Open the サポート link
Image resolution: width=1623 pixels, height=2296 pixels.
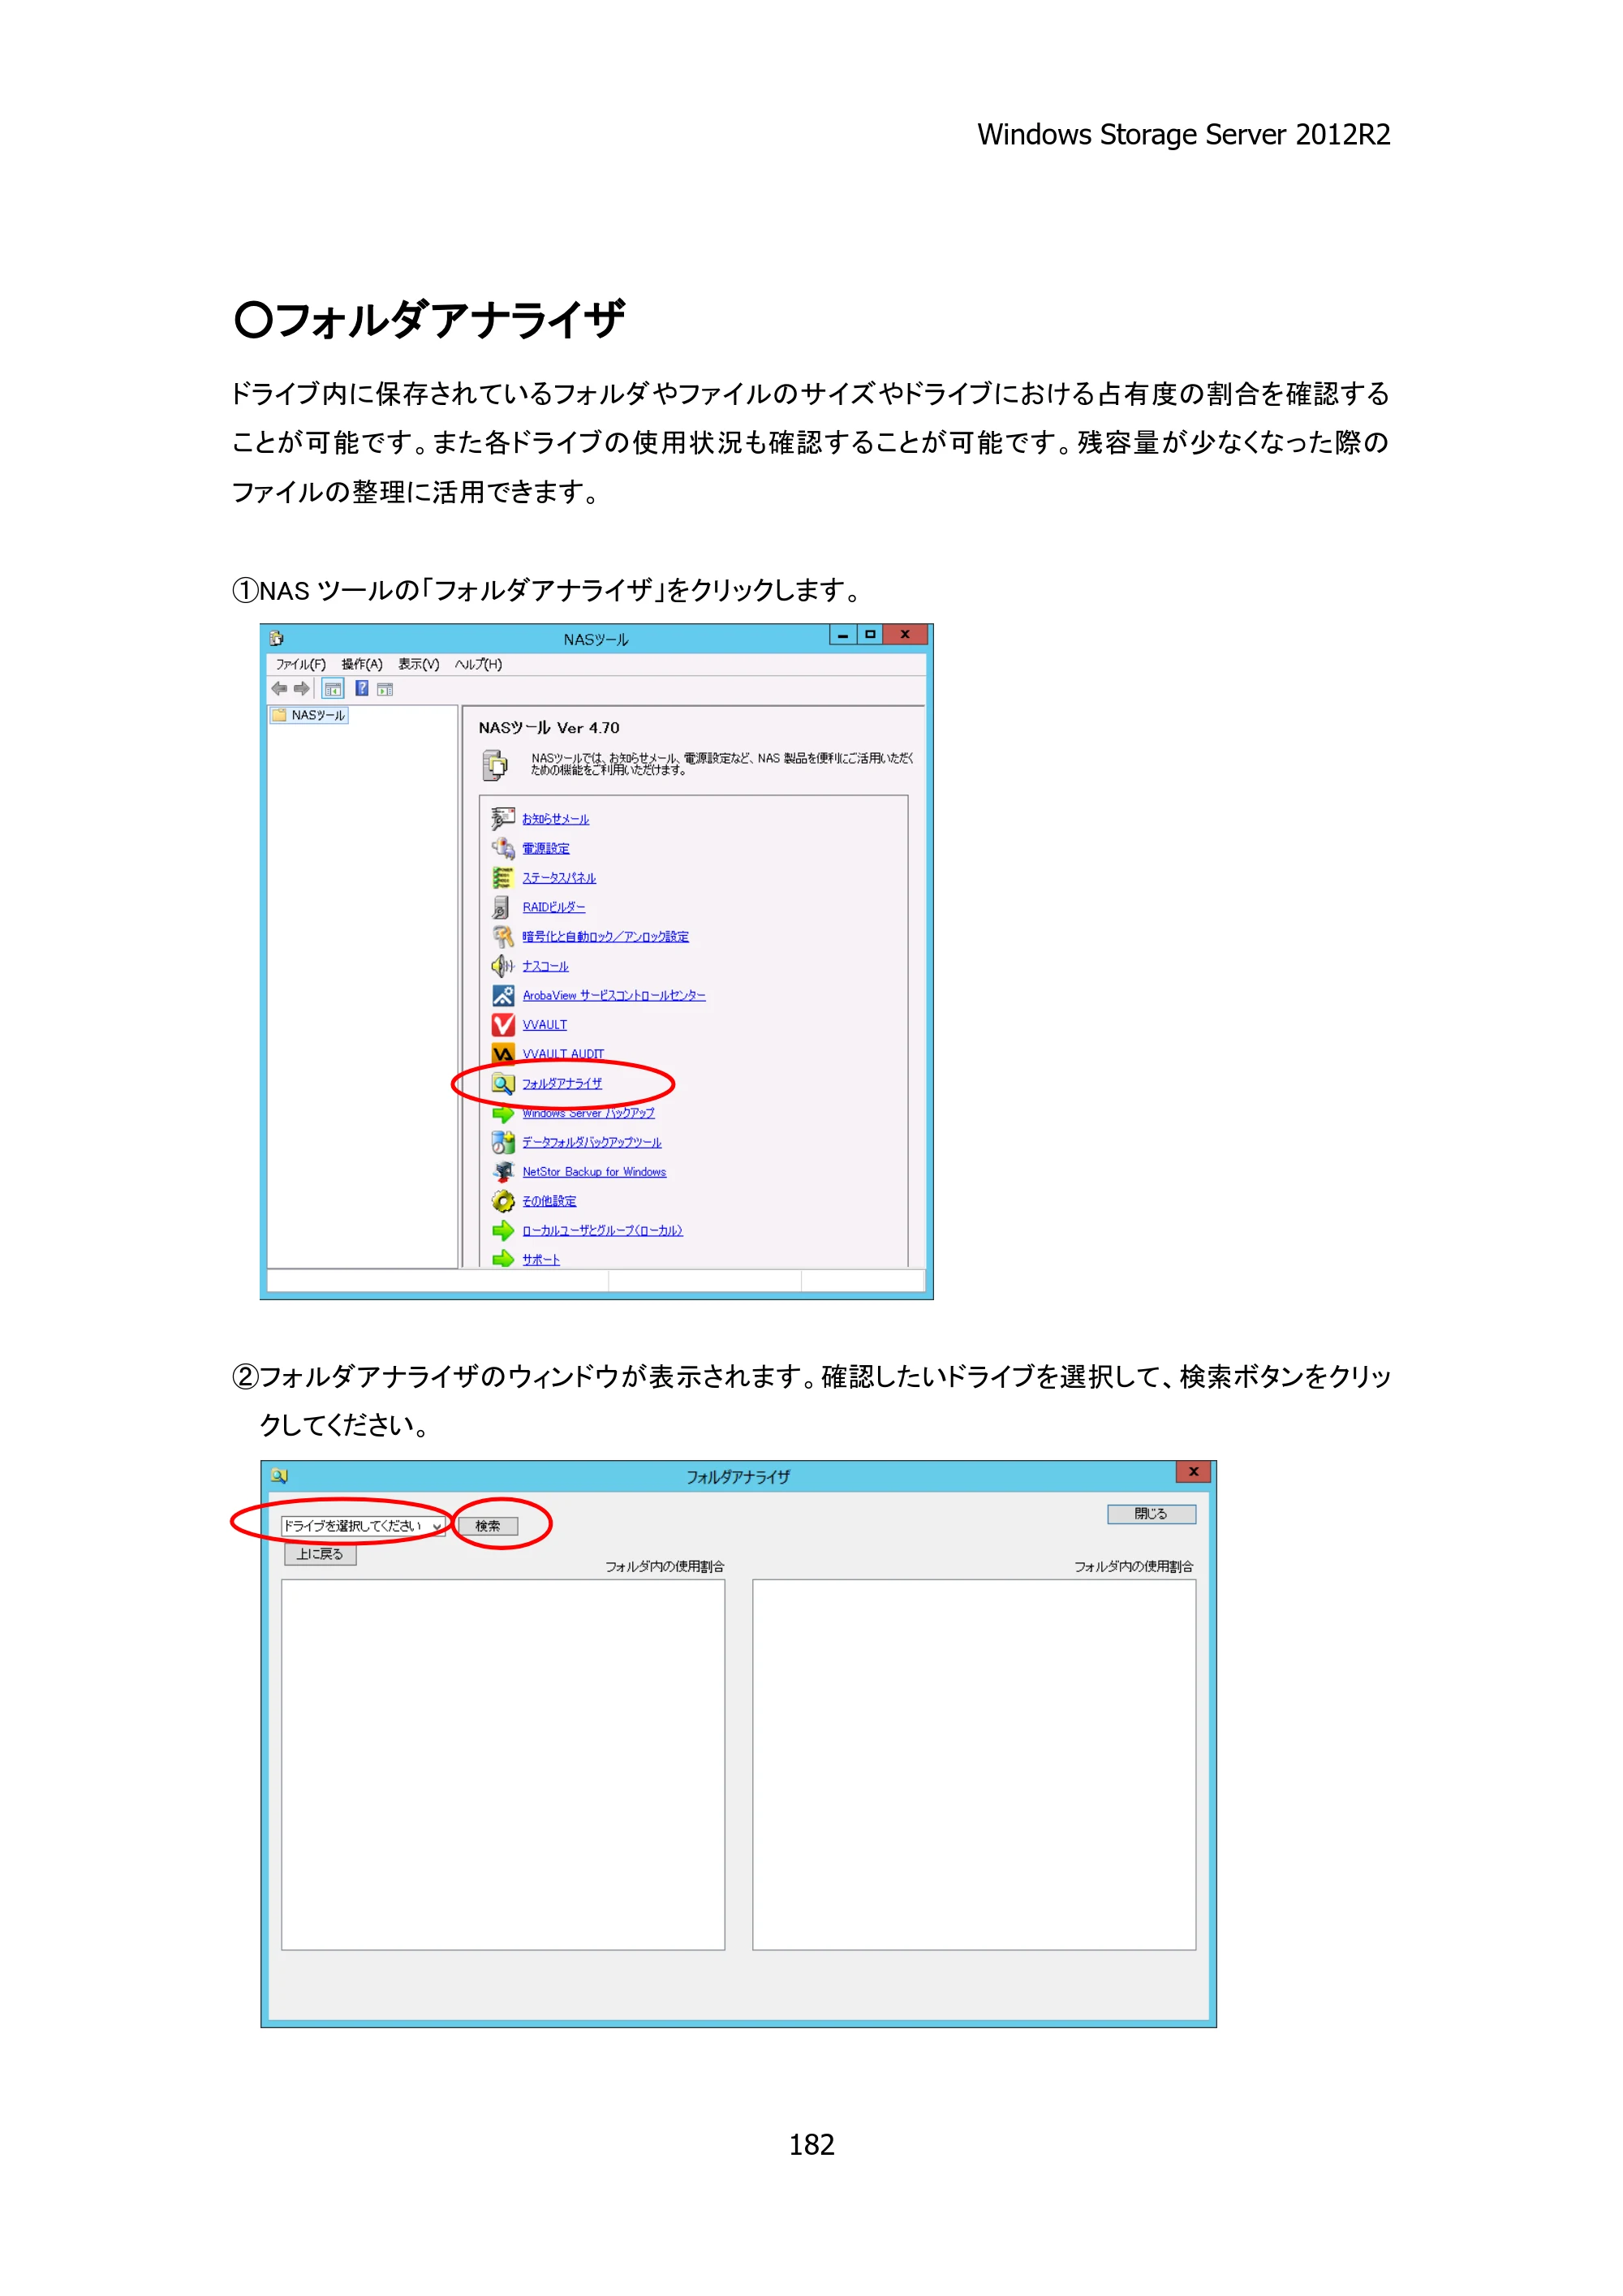[541, 1259]
